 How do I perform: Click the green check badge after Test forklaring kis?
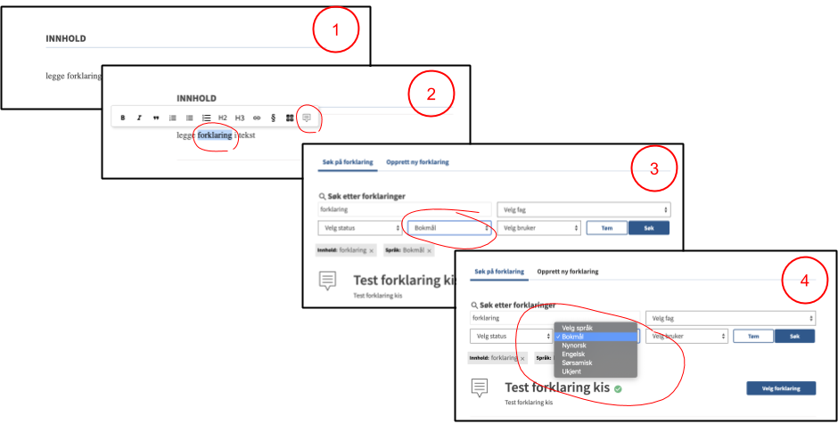coord(618,388)
